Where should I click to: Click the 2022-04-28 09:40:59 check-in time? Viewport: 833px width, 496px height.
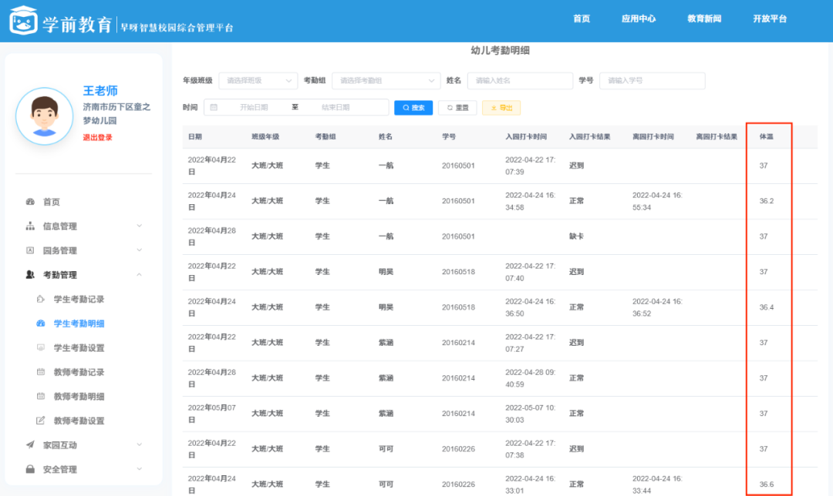click(530, 378)
